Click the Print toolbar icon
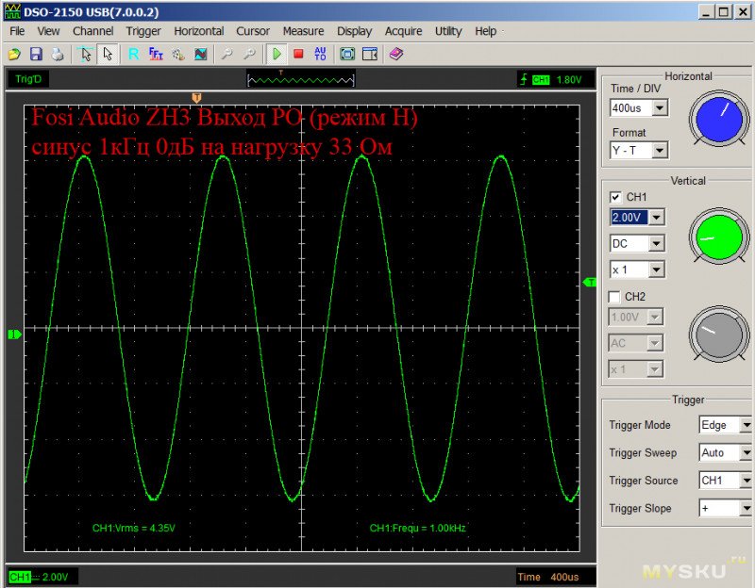The width and height of the screenshot is (755, 588). point(57,55)
